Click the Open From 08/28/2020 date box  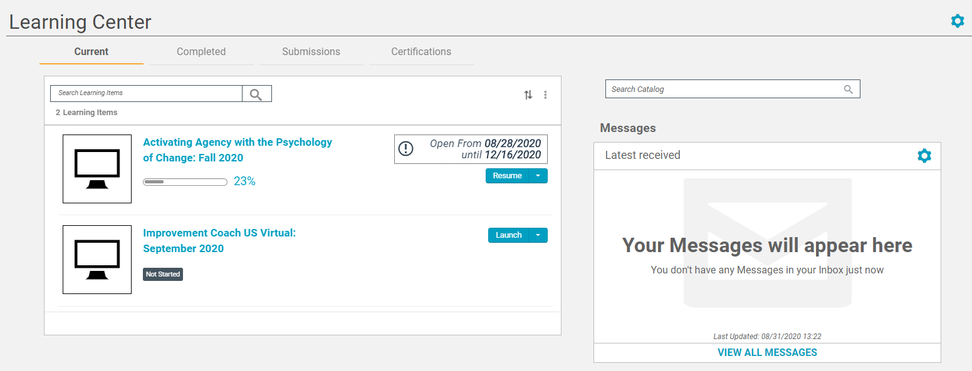pos(471,149)
